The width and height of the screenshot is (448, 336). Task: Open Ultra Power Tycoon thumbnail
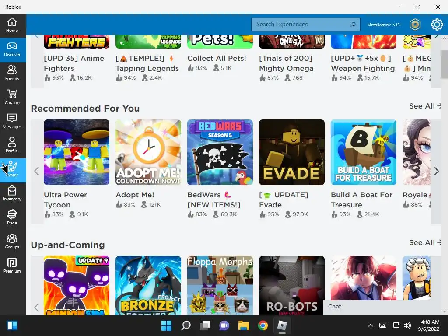tap(77, 152)
